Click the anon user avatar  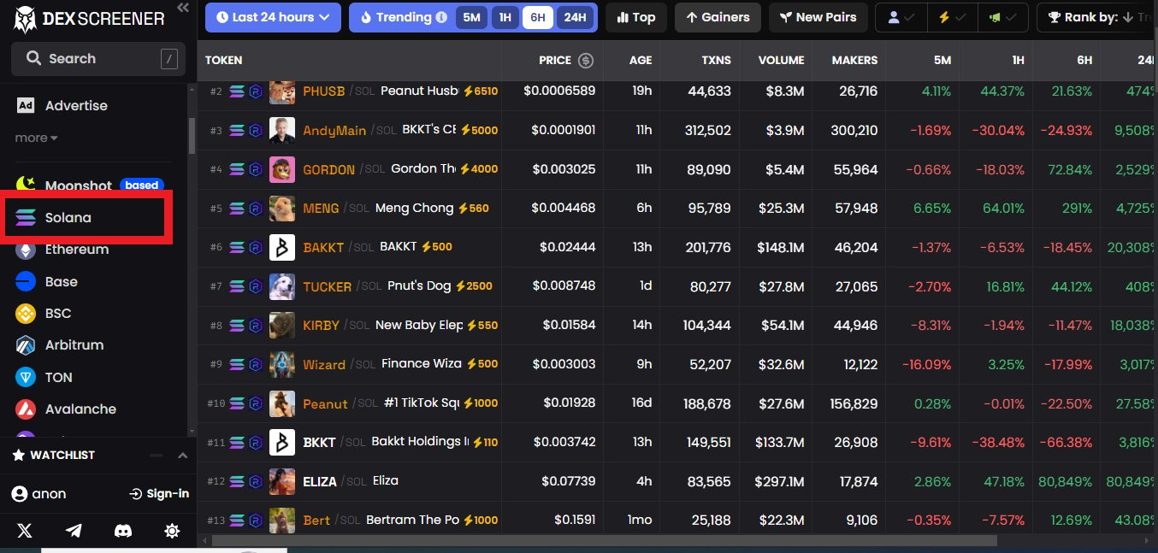(19, 494)
